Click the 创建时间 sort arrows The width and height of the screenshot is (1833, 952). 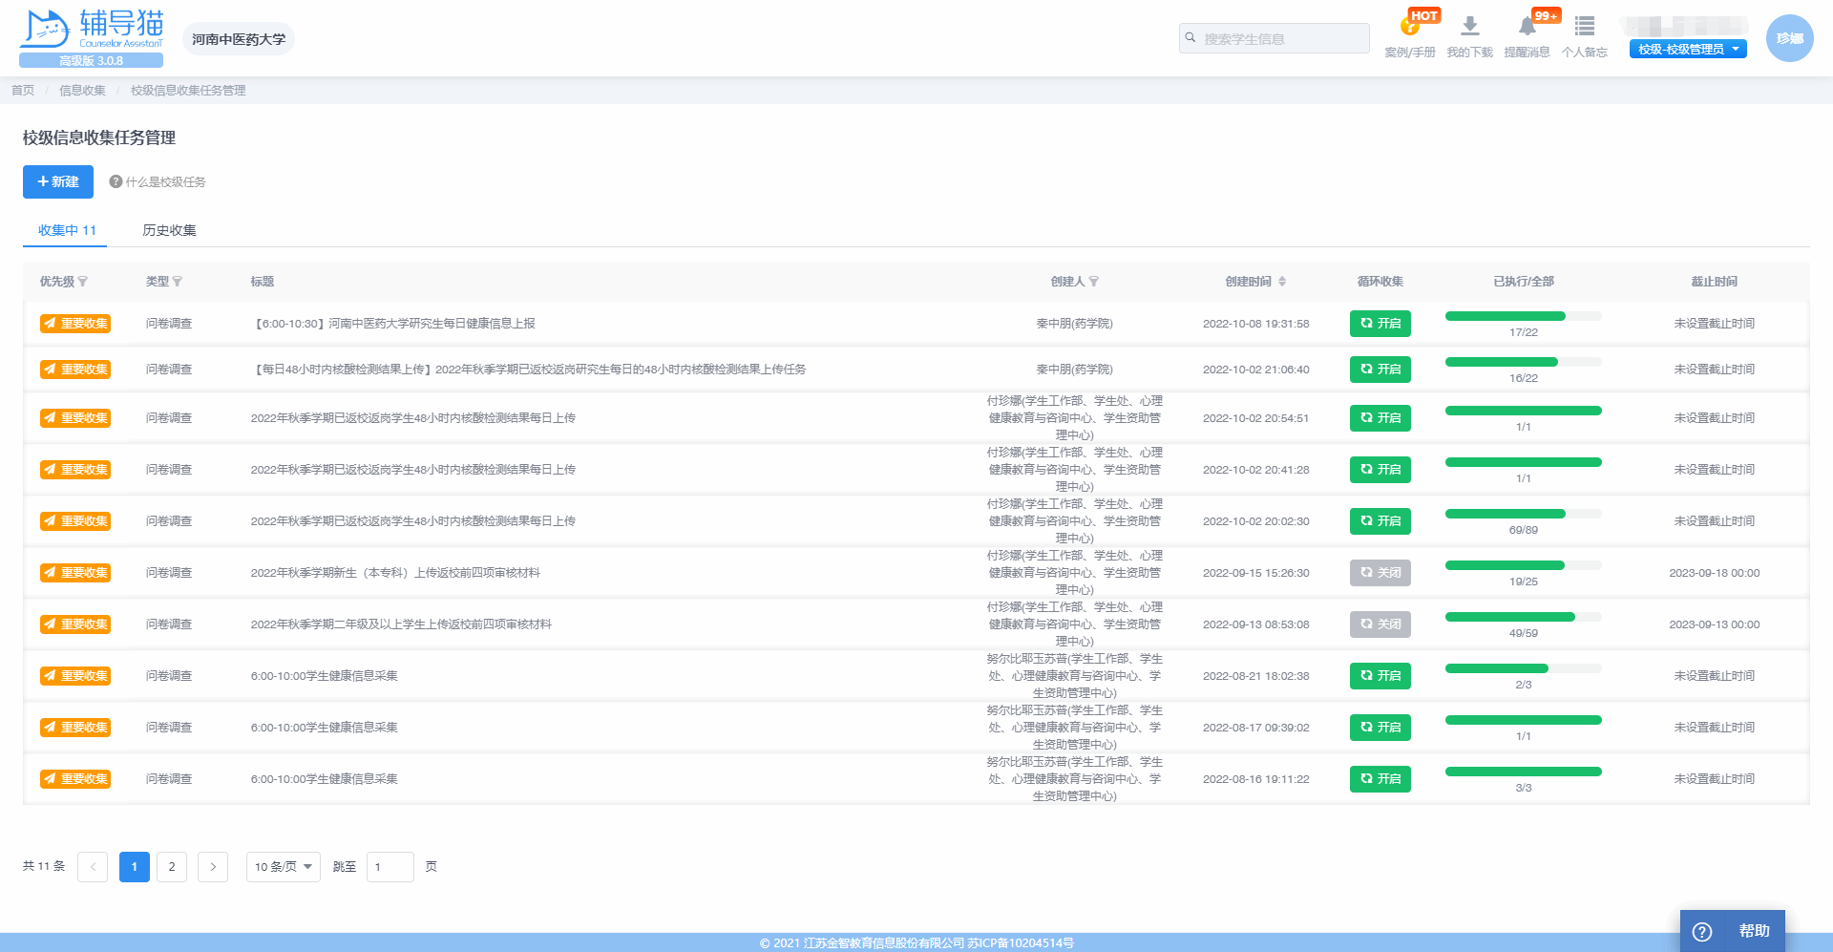(1282, 282)
